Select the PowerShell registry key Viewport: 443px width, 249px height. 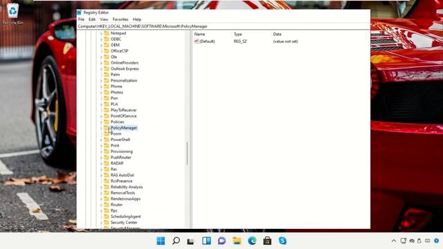click(120, 140)
